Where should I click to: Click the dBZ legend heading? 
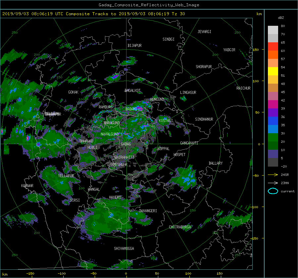[x=281, y=18]
